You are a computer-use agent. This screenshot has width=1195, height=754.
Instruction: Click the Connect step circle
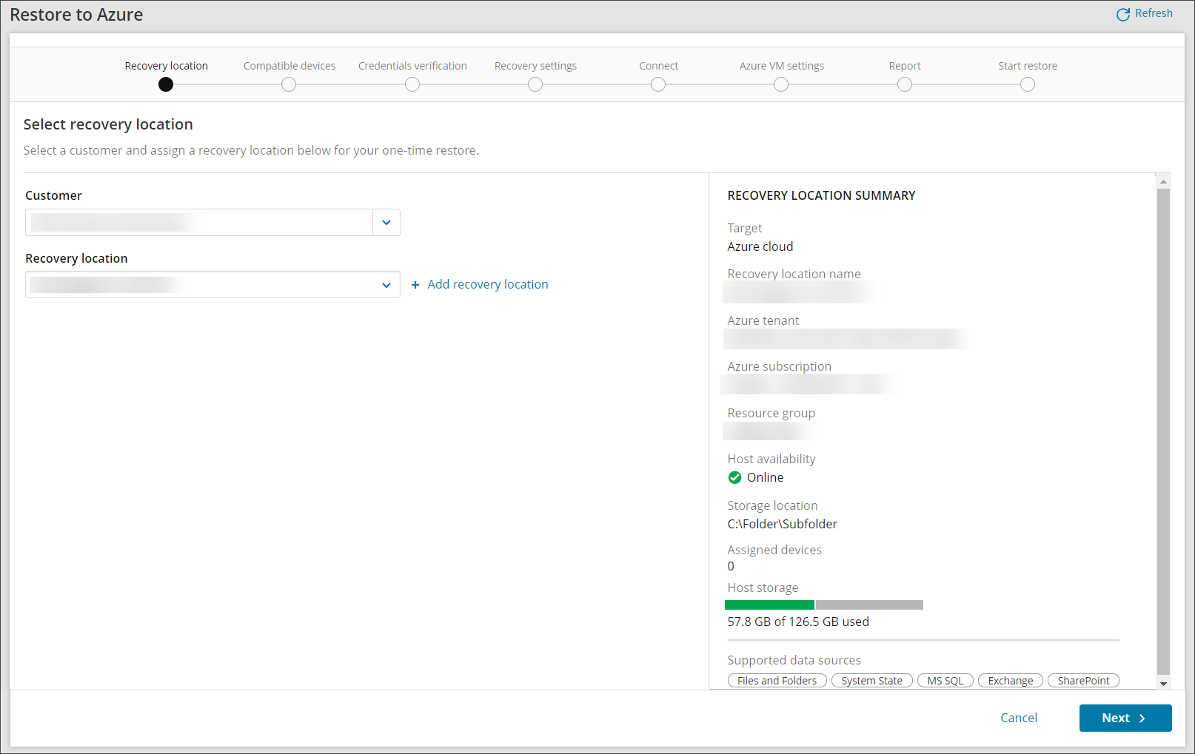[x=658, y=84]
